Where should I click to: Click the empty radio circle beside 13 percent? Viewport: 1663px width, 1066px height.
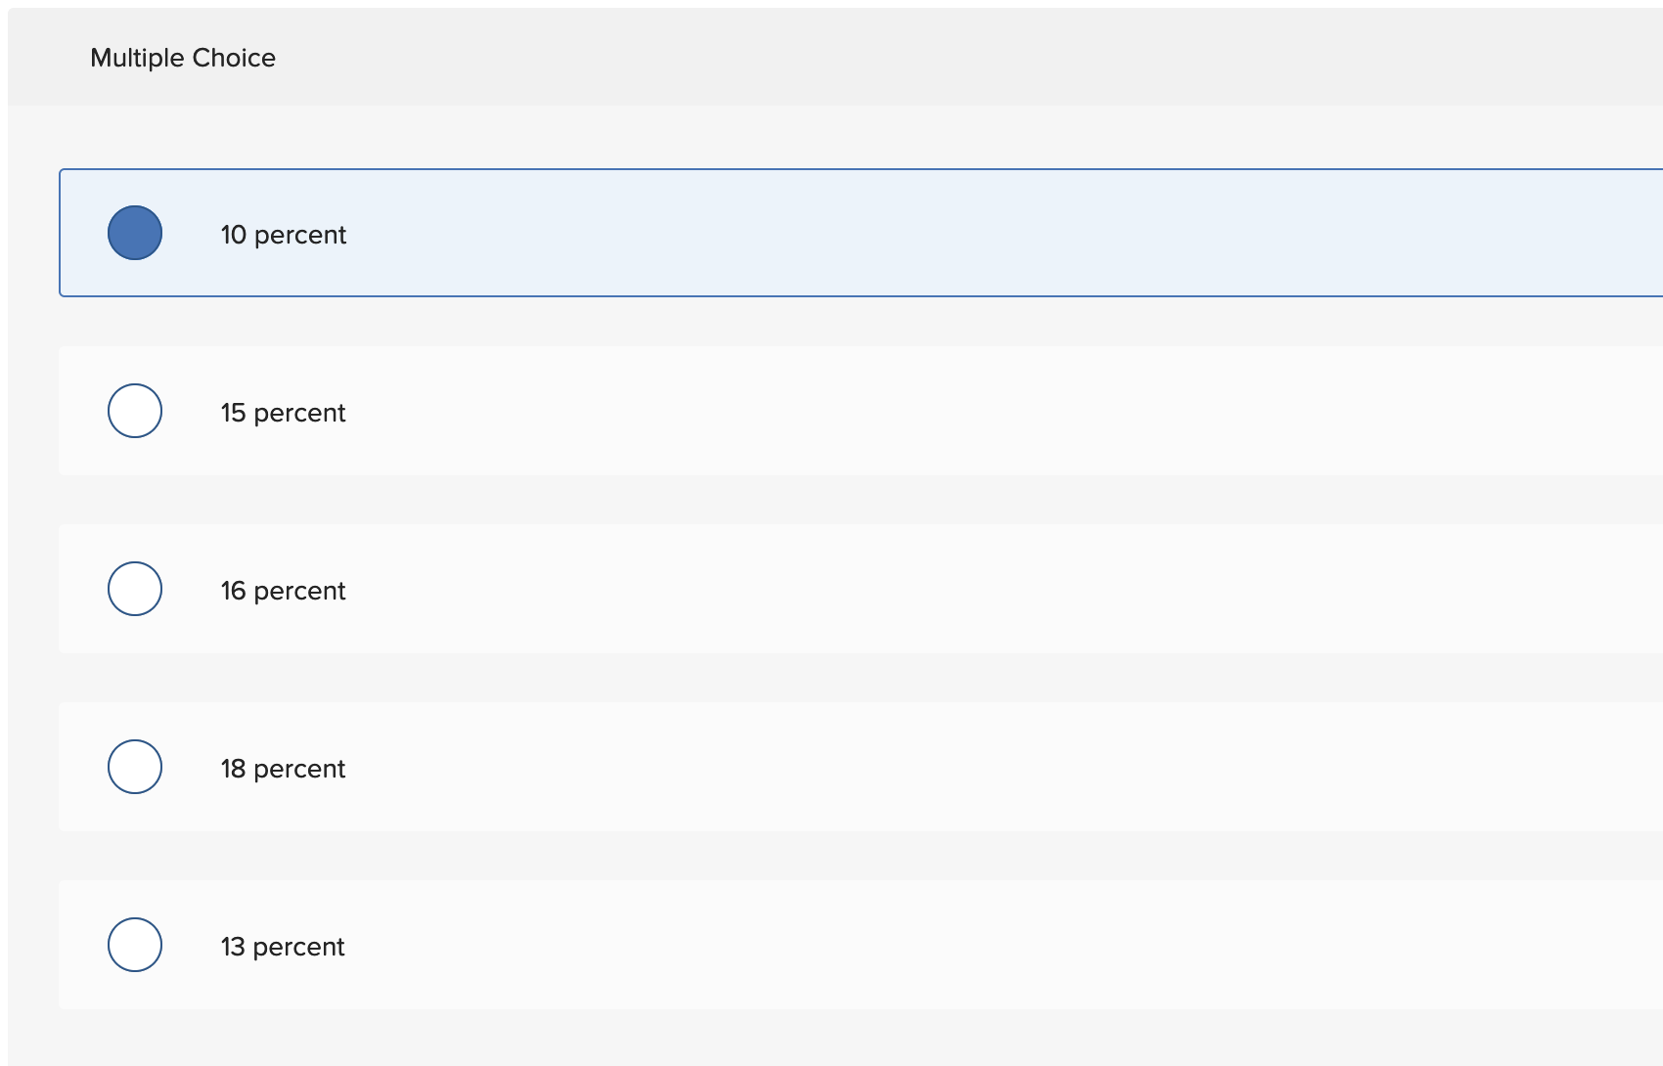click(x=135, y=945)
